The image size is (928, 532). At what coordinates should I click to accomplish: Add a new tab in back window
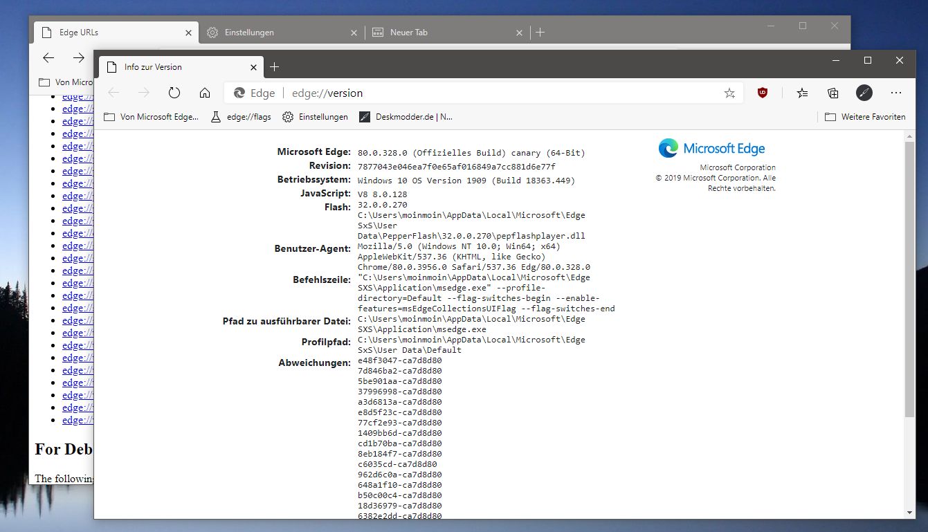point(540,33)
